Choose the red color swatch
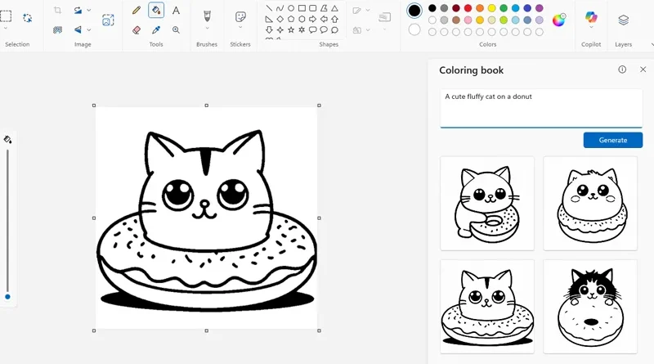This screenshot has height=364, width=654. [x=468, y=8]
